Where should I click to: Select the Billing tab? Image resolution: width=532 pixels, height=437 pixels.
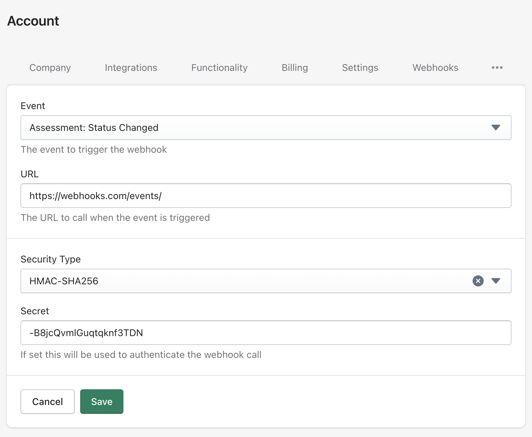click(x=295, y=68)
